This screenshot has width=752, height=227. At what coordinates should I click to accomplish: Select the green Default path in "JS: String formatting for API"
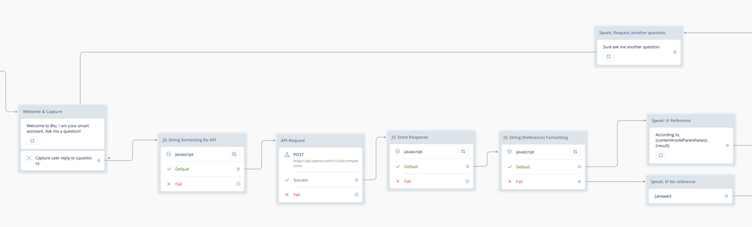pyautogui.click(x=182, y=169)
